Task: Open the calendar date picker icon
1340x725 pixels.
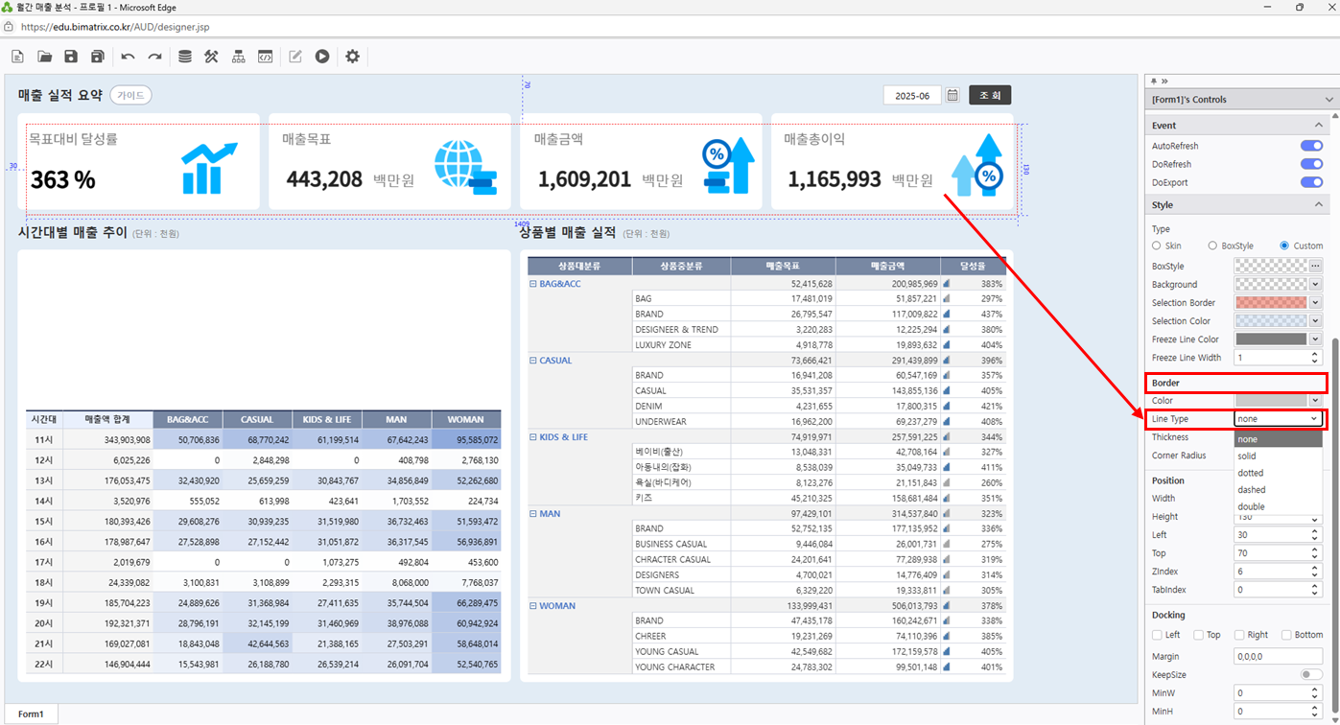Action: 952,95
